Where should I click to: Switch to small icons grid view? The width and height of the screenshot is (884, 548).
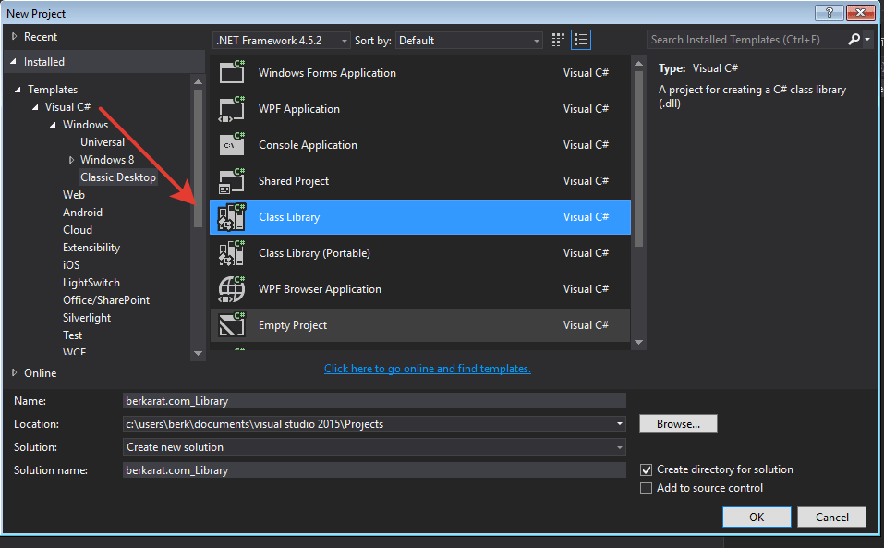(x=558, y=40)
